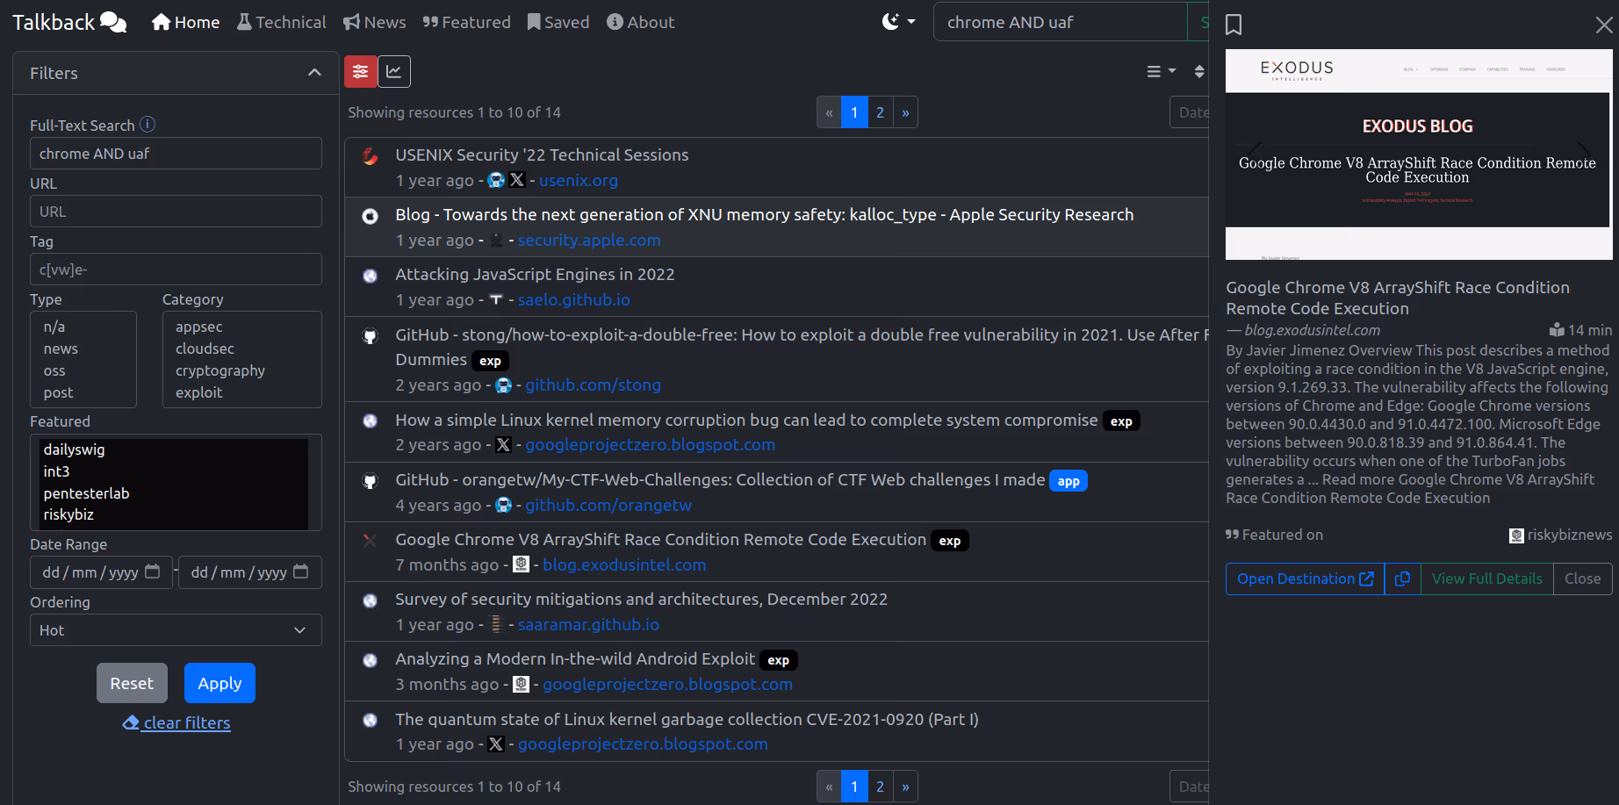1619x805 pixels.
Task: Select 'appsec' in Category list
Action: click(199, 327)
